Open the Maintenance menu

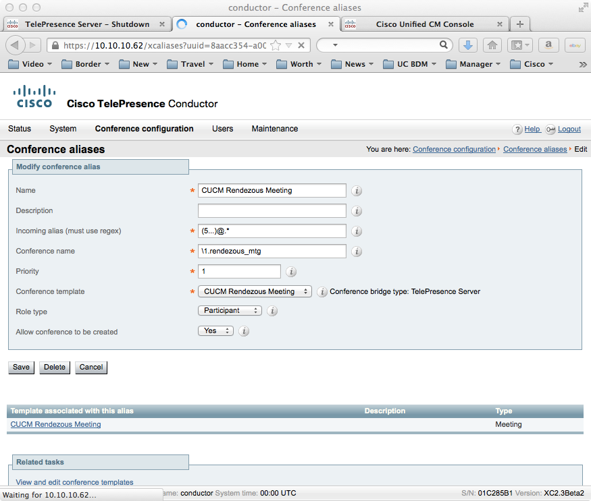(275, 129)
